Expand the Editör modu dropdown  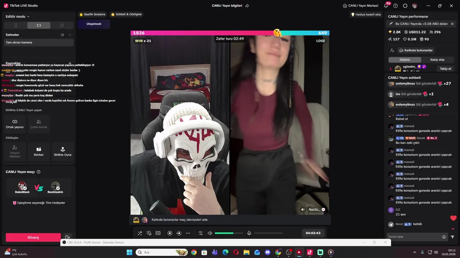(x=18, y=16)
